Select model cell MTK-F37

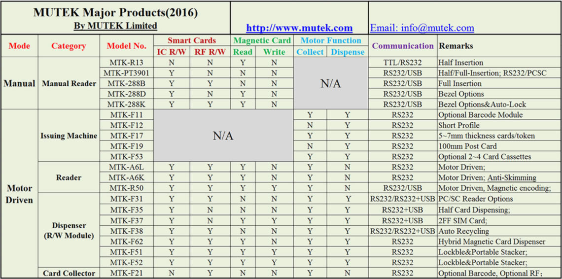tap(127, 220)
